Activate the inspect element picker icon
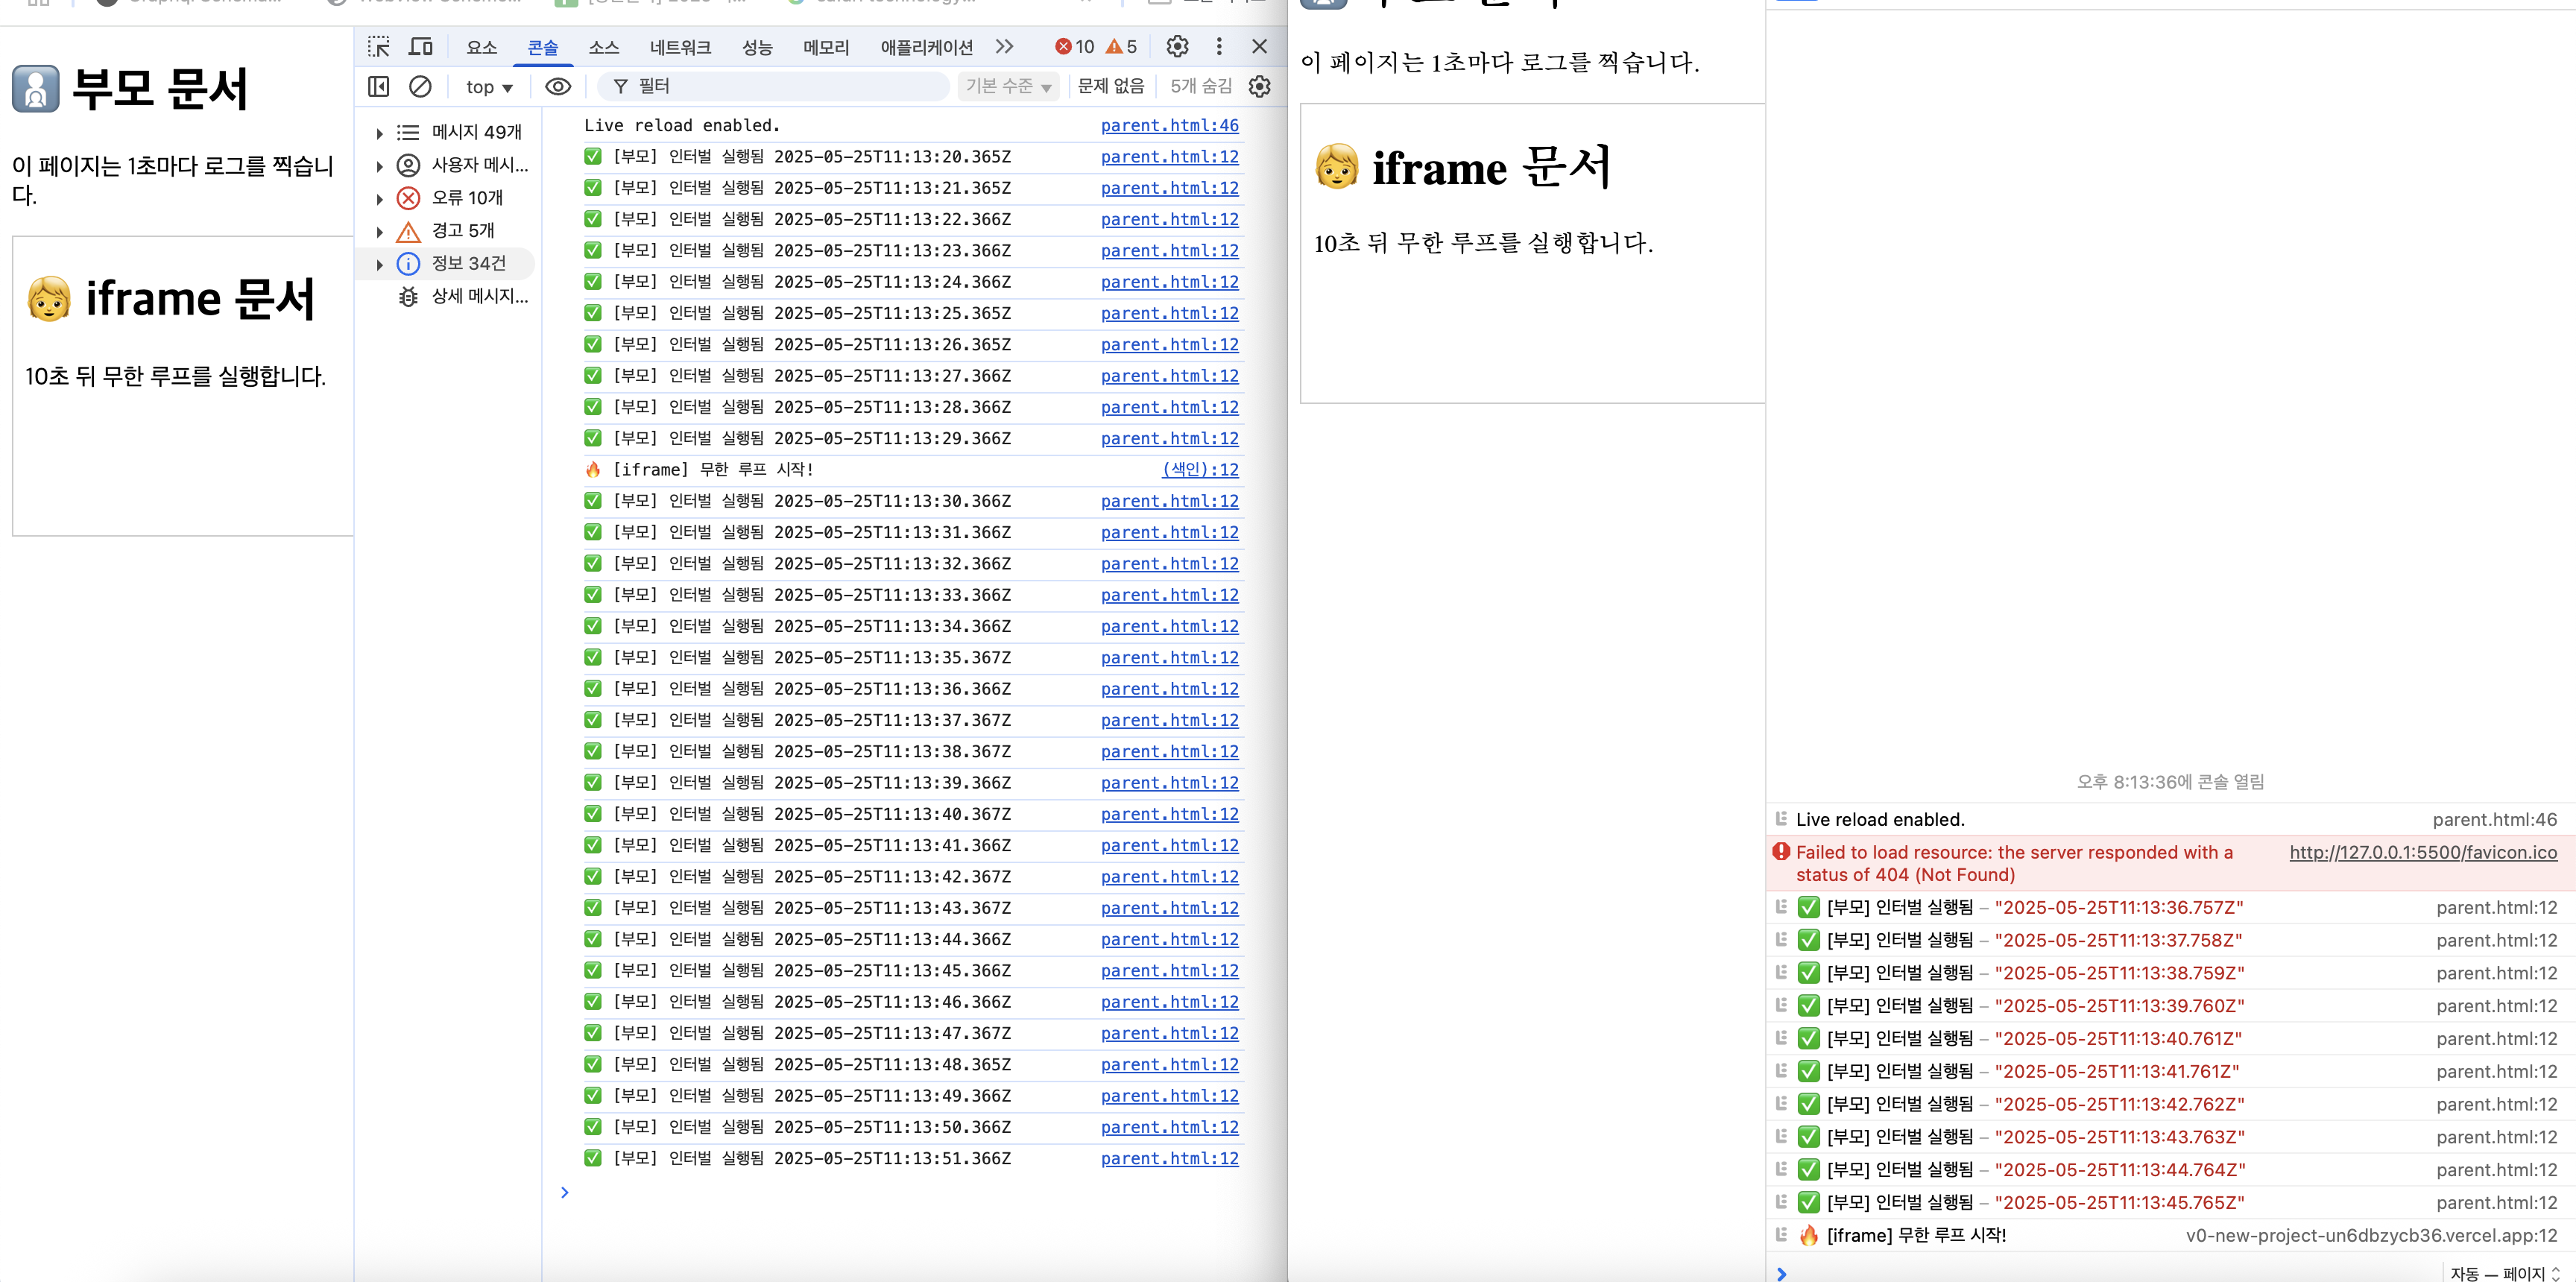 (378, 47)
